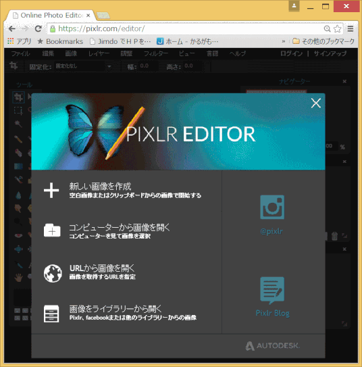Open the ビュー menu
362x367 pixels.
click(186, 54)
